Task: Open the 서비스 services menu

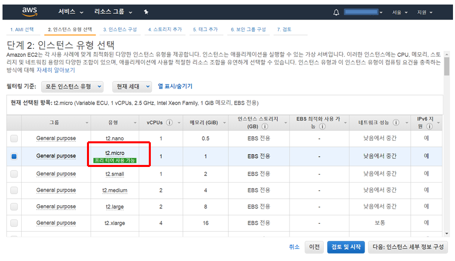Action: [x=71, y=12]
